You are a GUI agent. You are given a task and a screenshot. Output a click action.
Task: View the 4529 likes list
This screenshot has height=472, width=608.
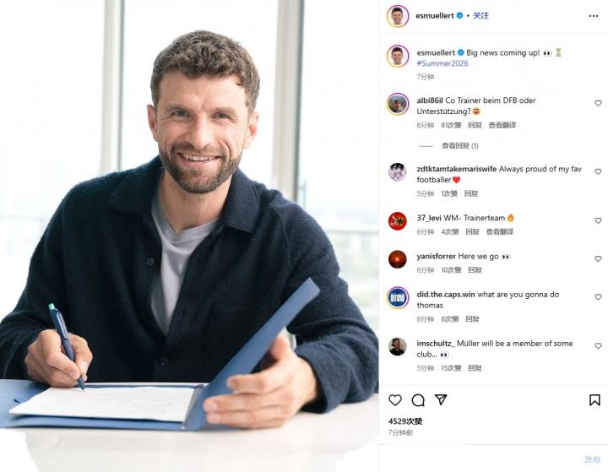click(405, 421)
